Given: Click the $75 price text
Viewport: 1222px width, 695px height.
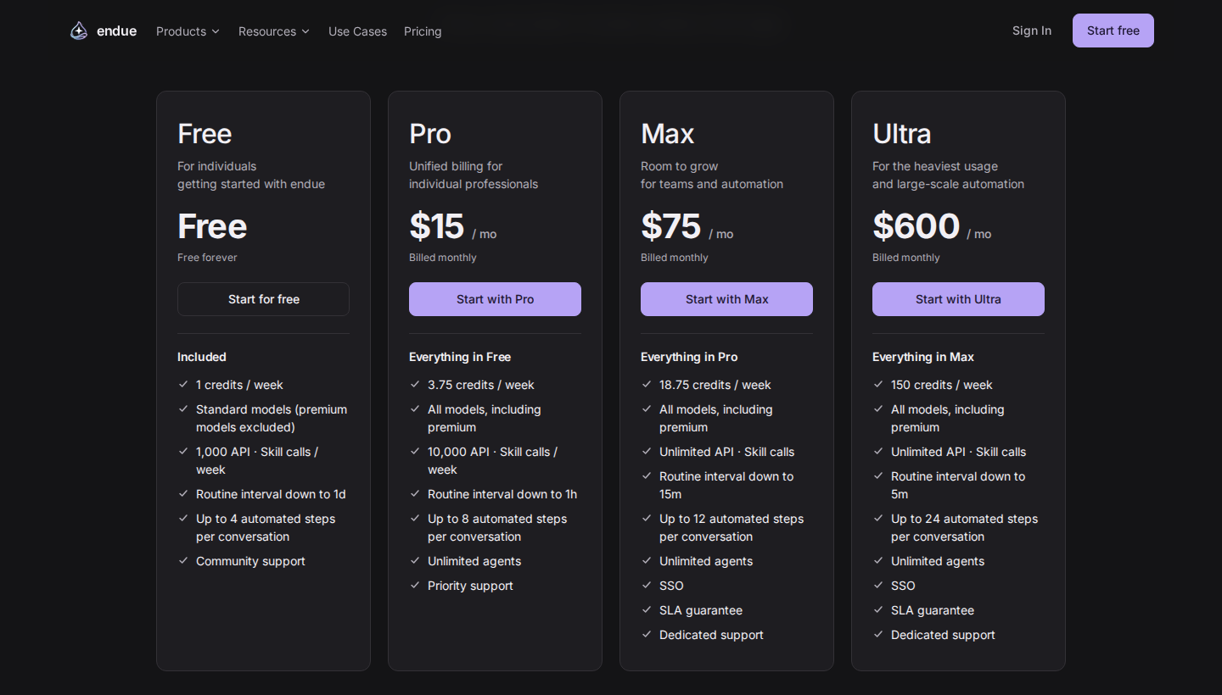Looking at the screenshot, I should point(670,226).
